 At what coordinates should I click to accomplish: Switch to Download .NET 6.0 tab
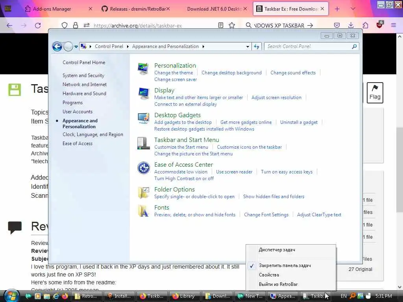213,9
